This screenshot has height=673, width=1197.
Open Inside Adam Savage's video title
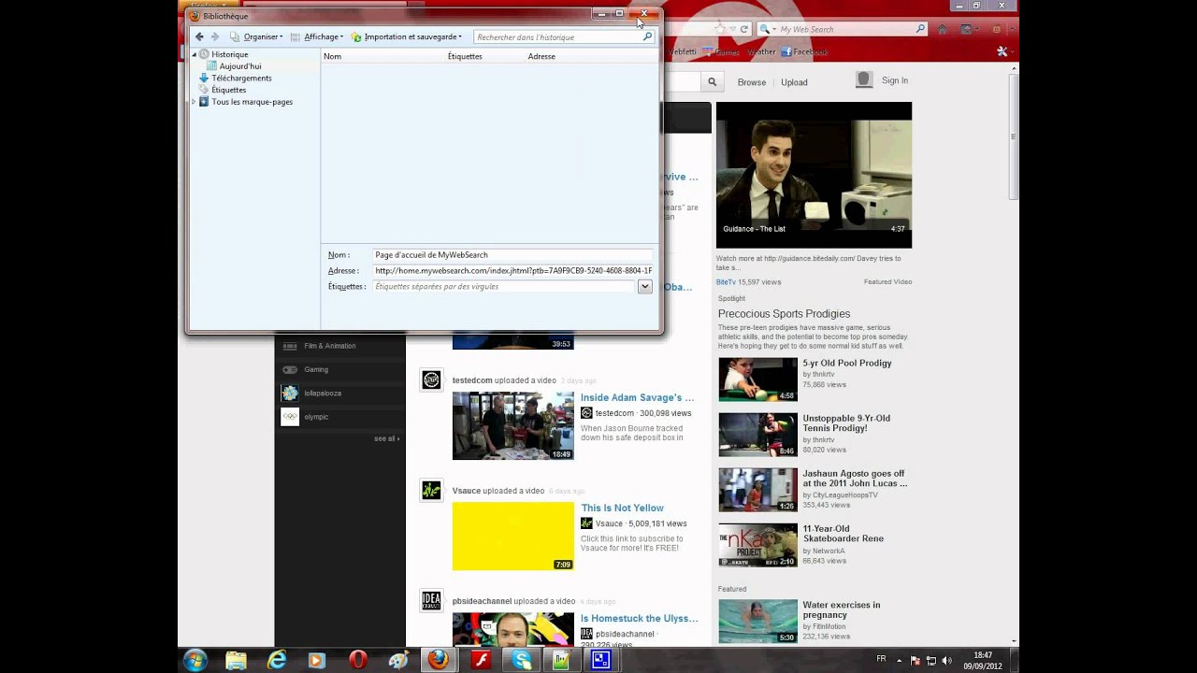(637, 397)
